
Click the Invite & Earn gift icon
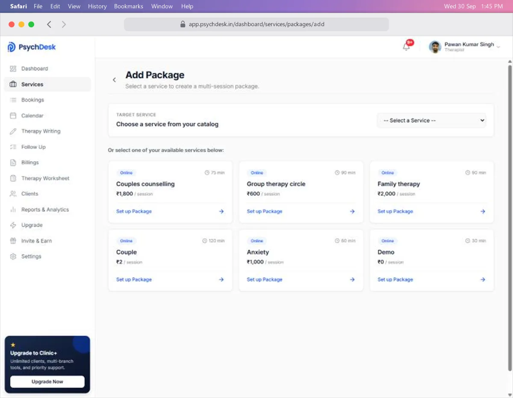coord(13,241)
